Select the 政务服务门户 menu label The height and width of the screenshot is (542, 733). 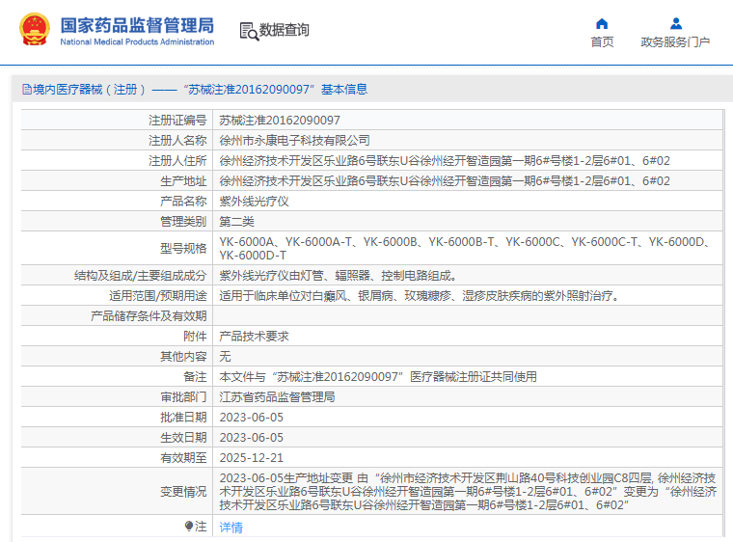coord(675,42)
